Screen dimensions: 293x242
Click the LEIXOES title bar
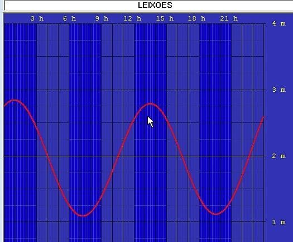click(x=148, y=5)
